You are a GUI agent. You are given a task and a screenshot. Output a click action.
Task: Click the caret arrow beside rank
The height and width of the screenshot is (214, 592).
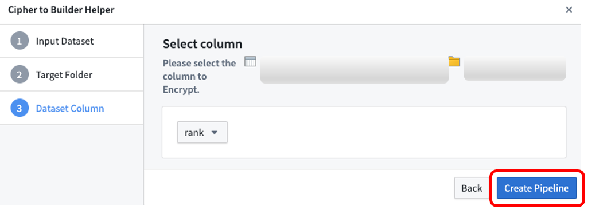pyautogui.click(x=215, y=133)
